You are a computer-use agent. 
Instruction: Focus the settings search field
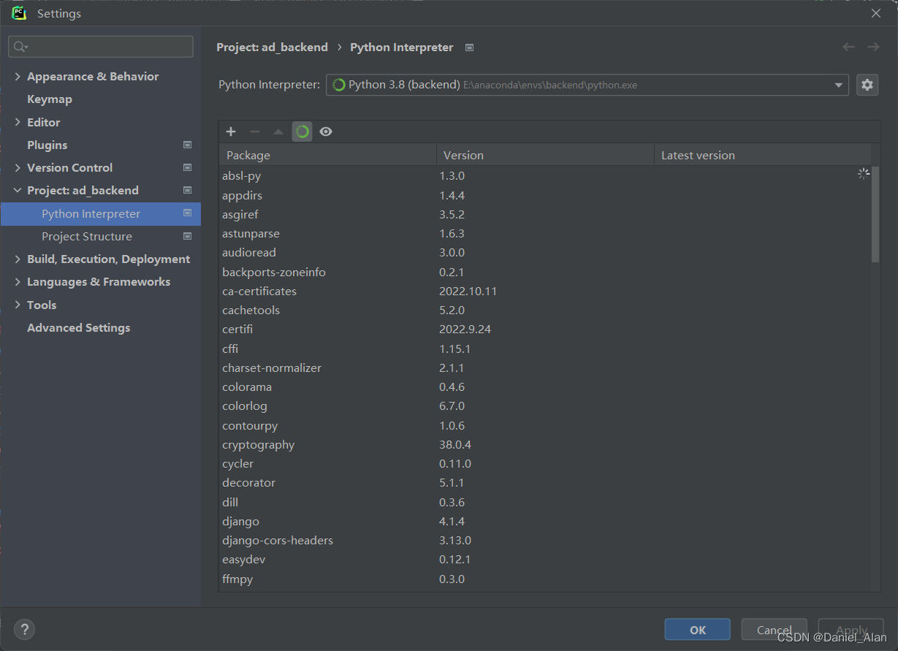[x=101, y=47]
